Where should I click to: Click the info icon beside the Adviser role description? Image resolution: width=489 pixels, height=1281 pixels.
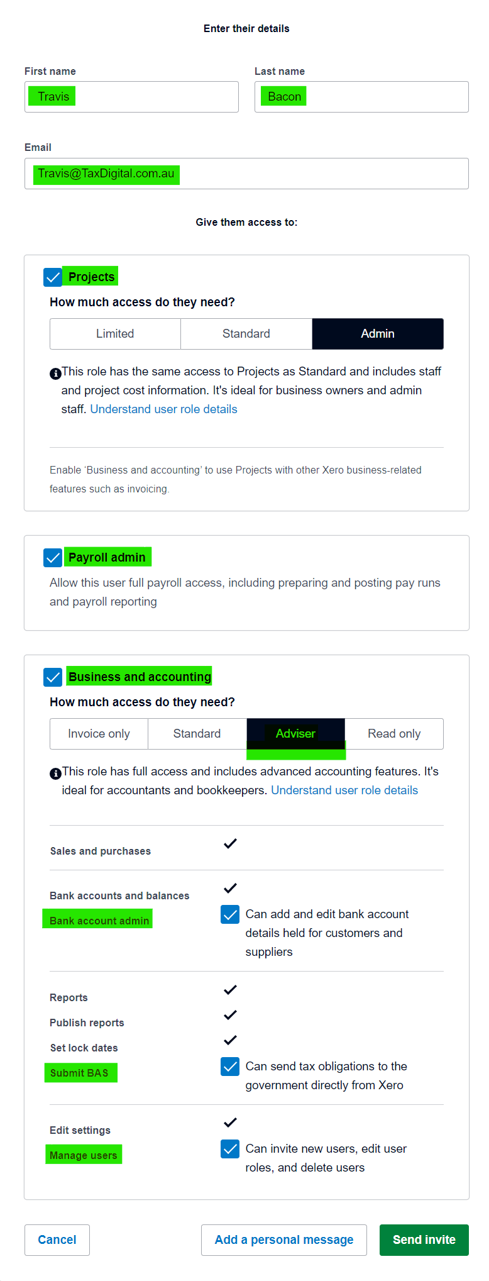pos(55,774)
